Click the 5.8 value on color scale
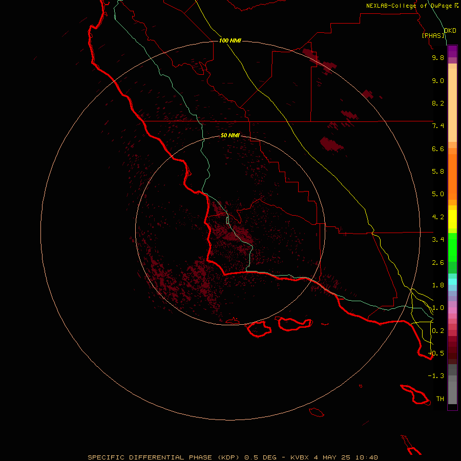 (x=438, y=172)
